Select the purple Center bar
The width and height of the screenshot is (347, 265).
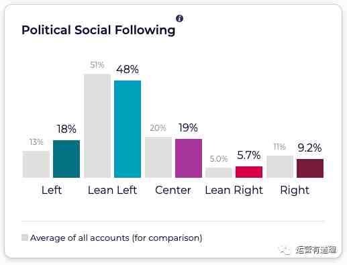[x=189, y=158]
